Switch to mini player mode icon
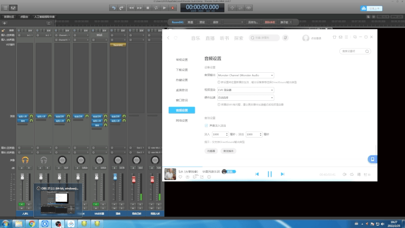 point(355,37)
